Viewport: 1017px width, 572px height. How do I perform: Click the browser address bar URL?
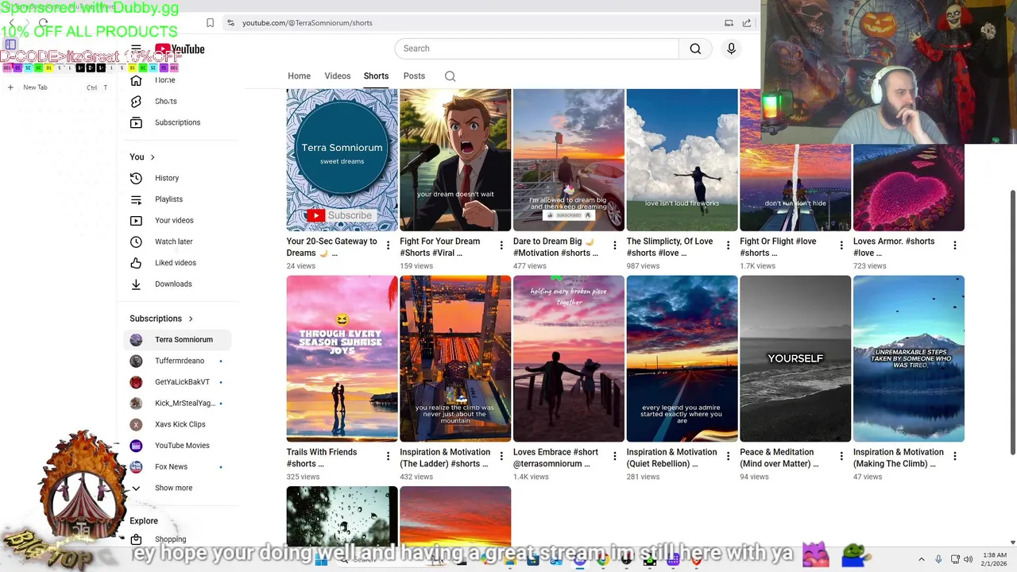(x=307, y=23)
